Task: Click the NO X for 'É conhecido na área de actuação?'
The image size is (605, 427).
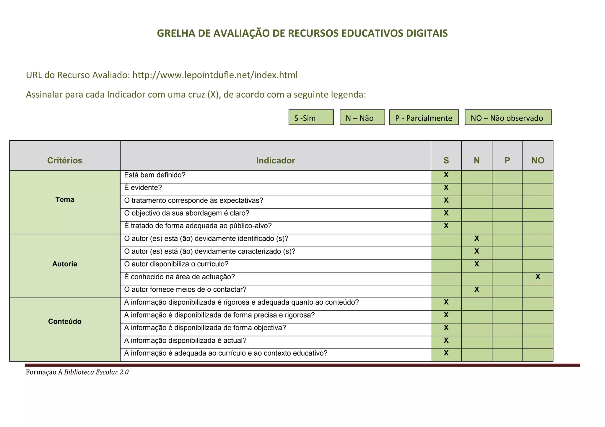Action: click(x=538, y=277)
